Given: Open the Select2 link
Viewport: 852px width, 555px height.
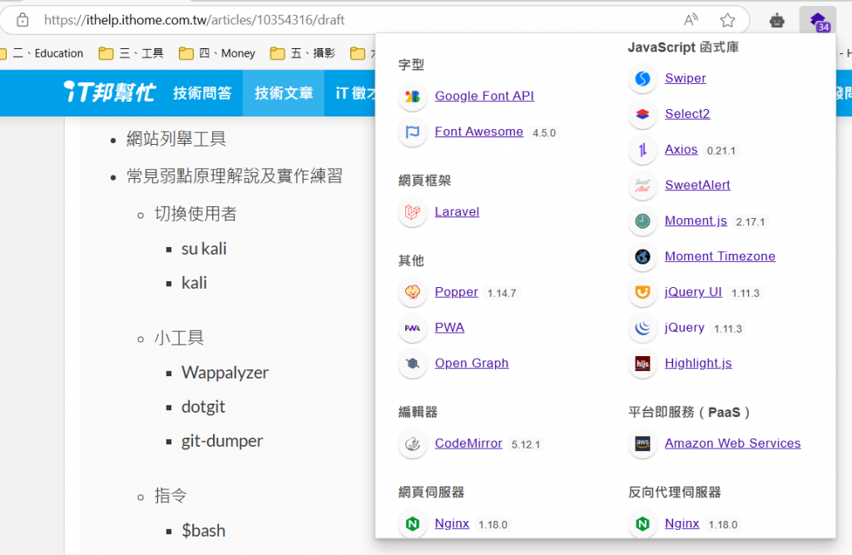Looking at the screenshot, I should (686, 114).
